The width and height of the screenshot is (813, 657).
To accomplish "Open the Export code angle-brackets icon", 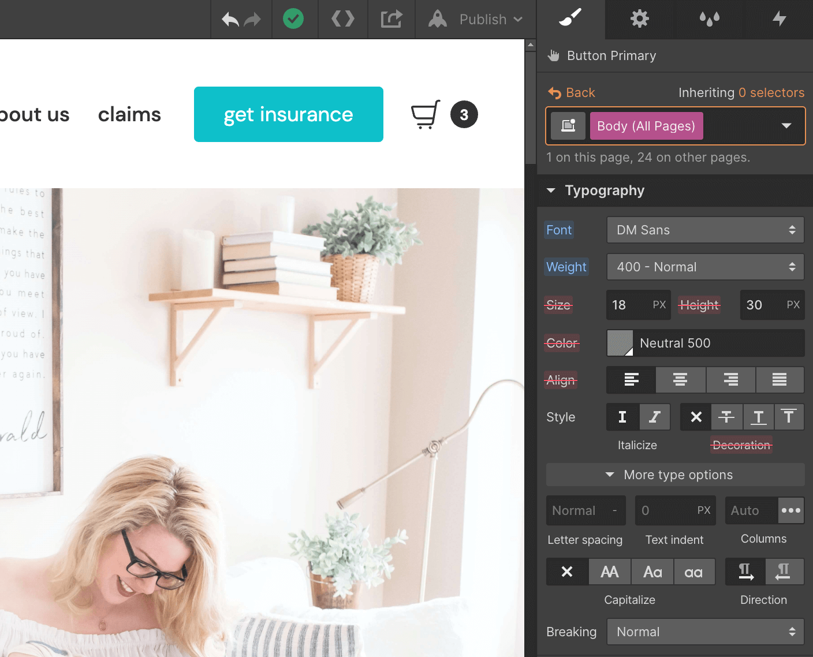I will 342,19.
